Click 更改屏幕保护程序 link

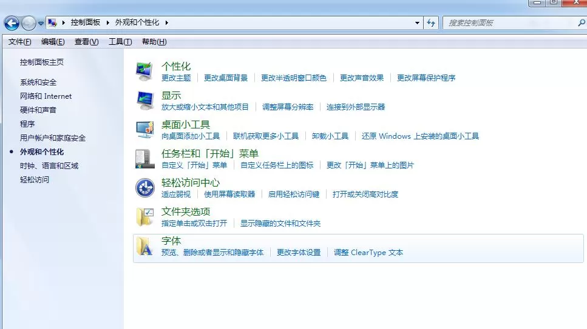click(x=426, y=78)
